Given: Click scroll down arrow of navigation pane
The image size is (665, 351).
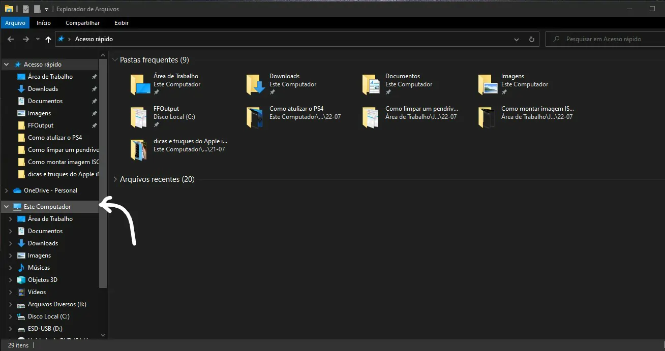Looking at the screenshot, I should [x=103, y=335].
